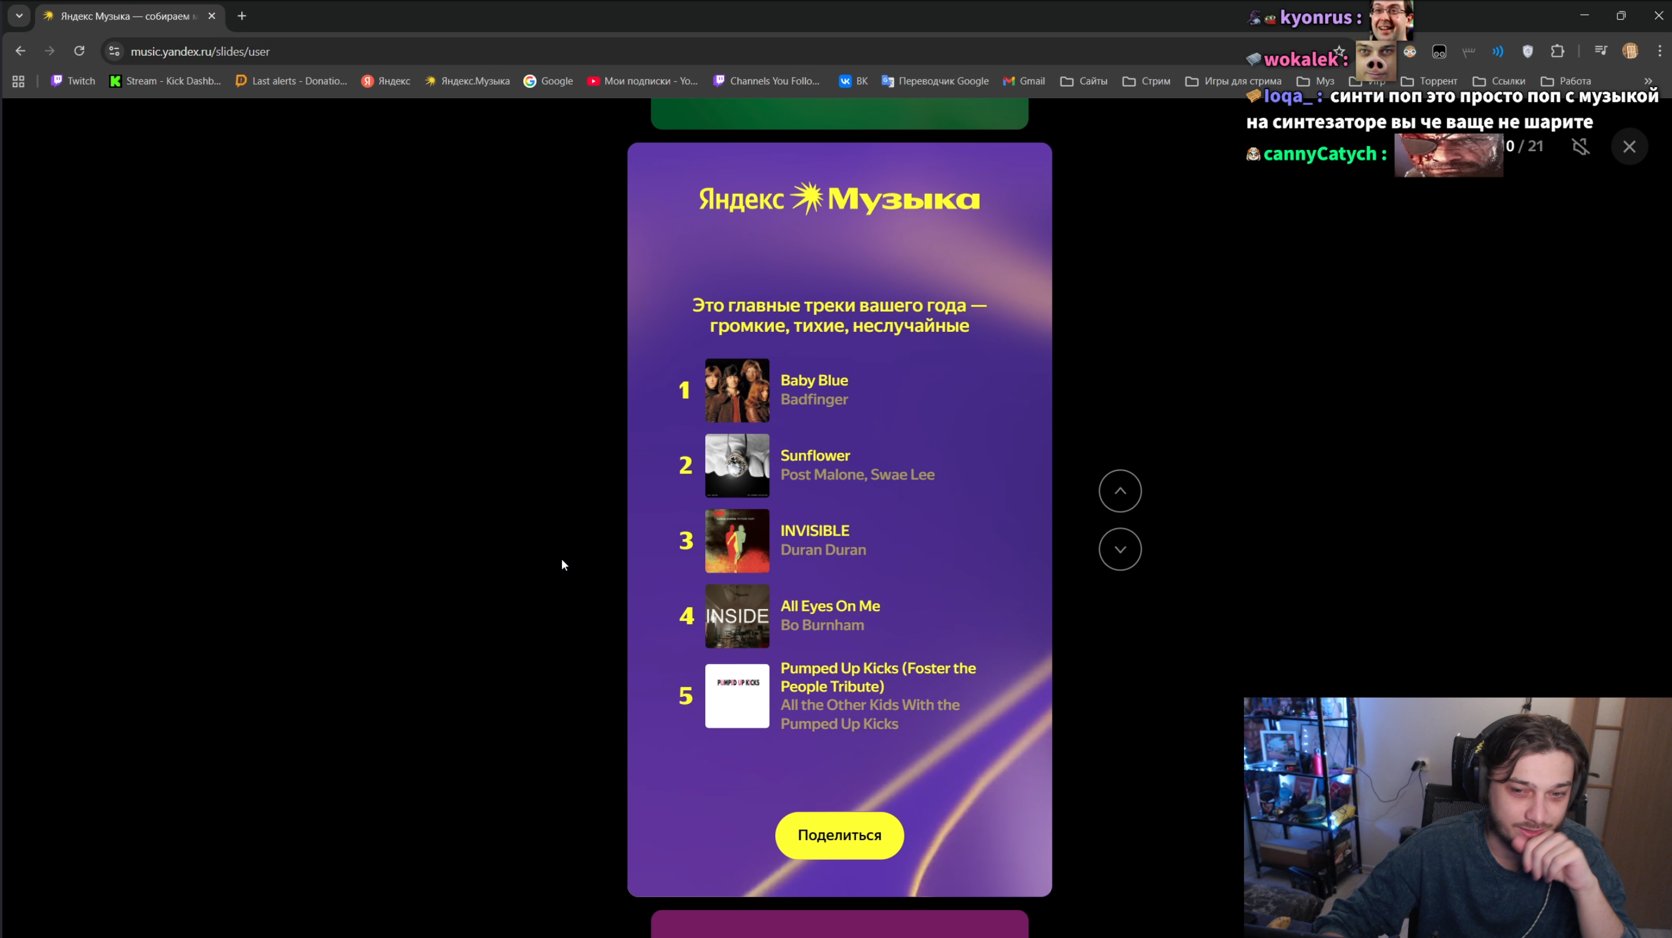
Task: Click the Поделиться button
Action: point(839,835)
